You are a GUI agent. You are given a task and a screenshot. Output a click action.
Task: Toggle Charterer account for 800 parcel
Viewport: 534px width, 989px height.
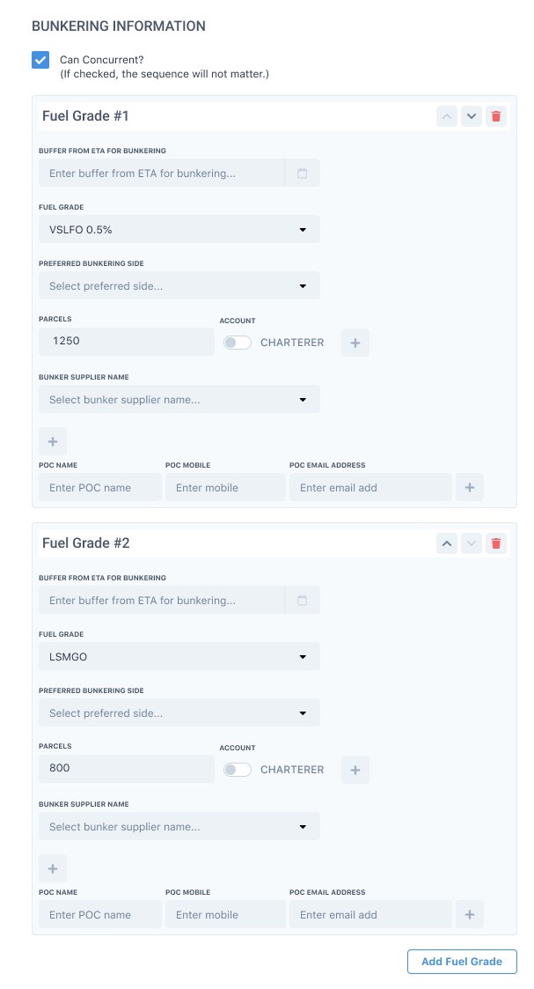tap(238, 770)
